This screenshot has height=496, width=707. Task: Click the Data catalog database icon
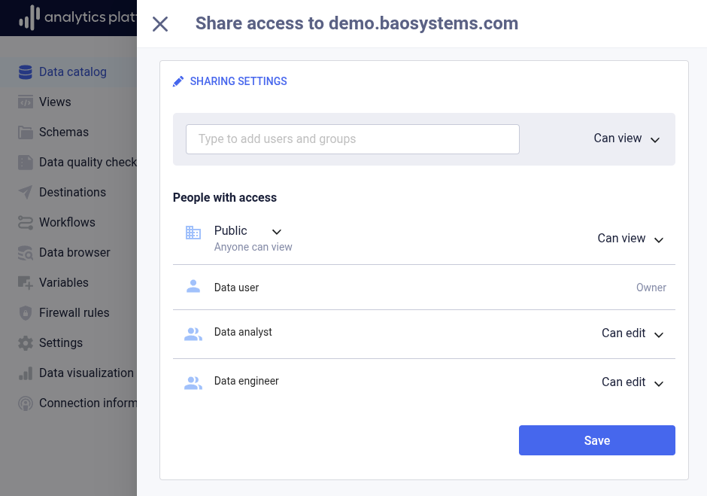26,72
